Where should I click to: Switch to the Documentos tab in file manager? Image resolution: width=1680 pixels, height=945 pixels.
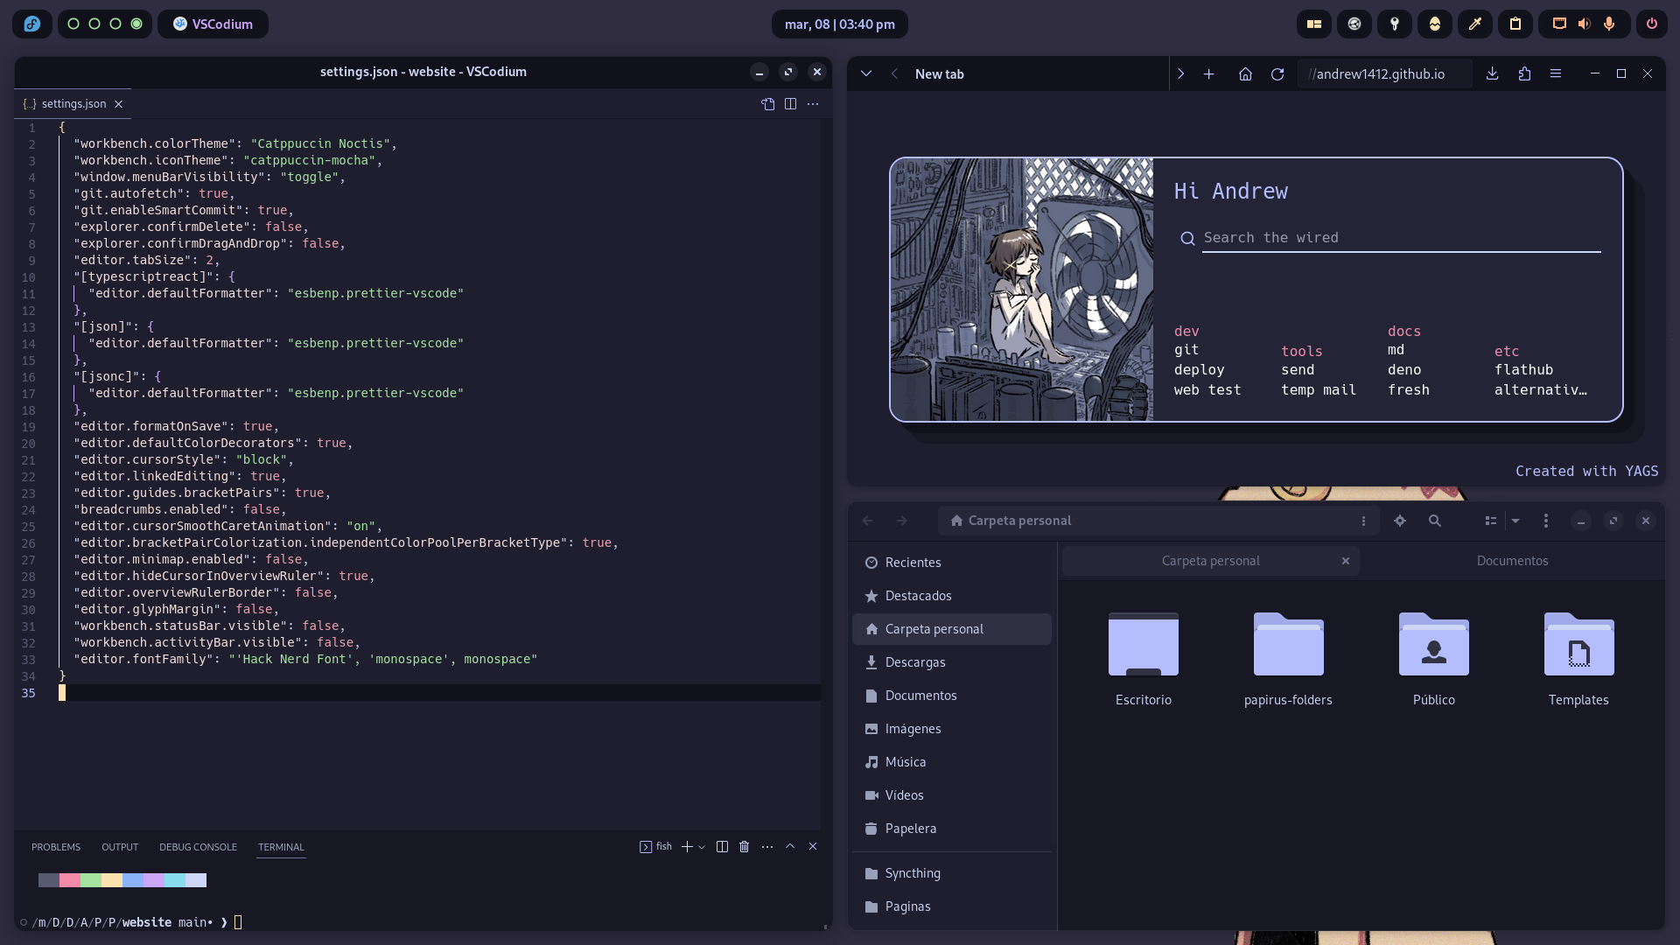click(x=1512, y=561)
